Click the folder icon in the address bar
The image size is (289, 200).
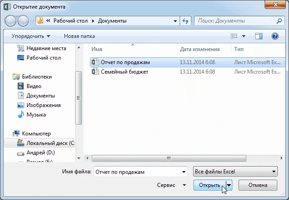click(40, 20)
